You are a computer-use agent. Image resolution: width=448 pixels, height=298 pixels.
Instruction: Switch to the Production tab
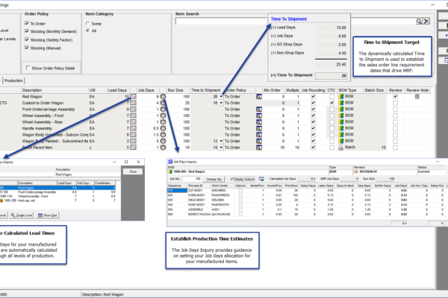(13, 80)
